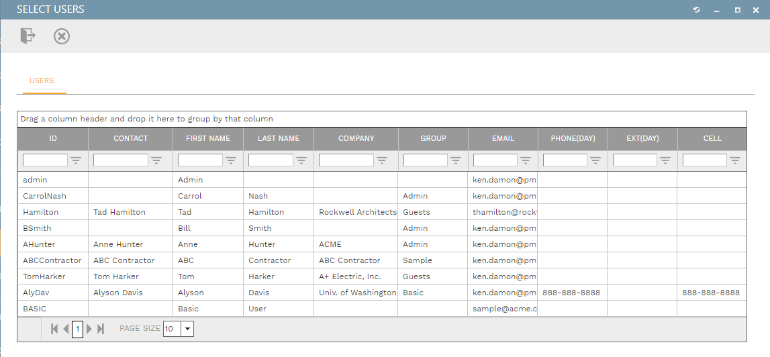Sort by the Company column header
770x357 pixels.
point(356,138)
